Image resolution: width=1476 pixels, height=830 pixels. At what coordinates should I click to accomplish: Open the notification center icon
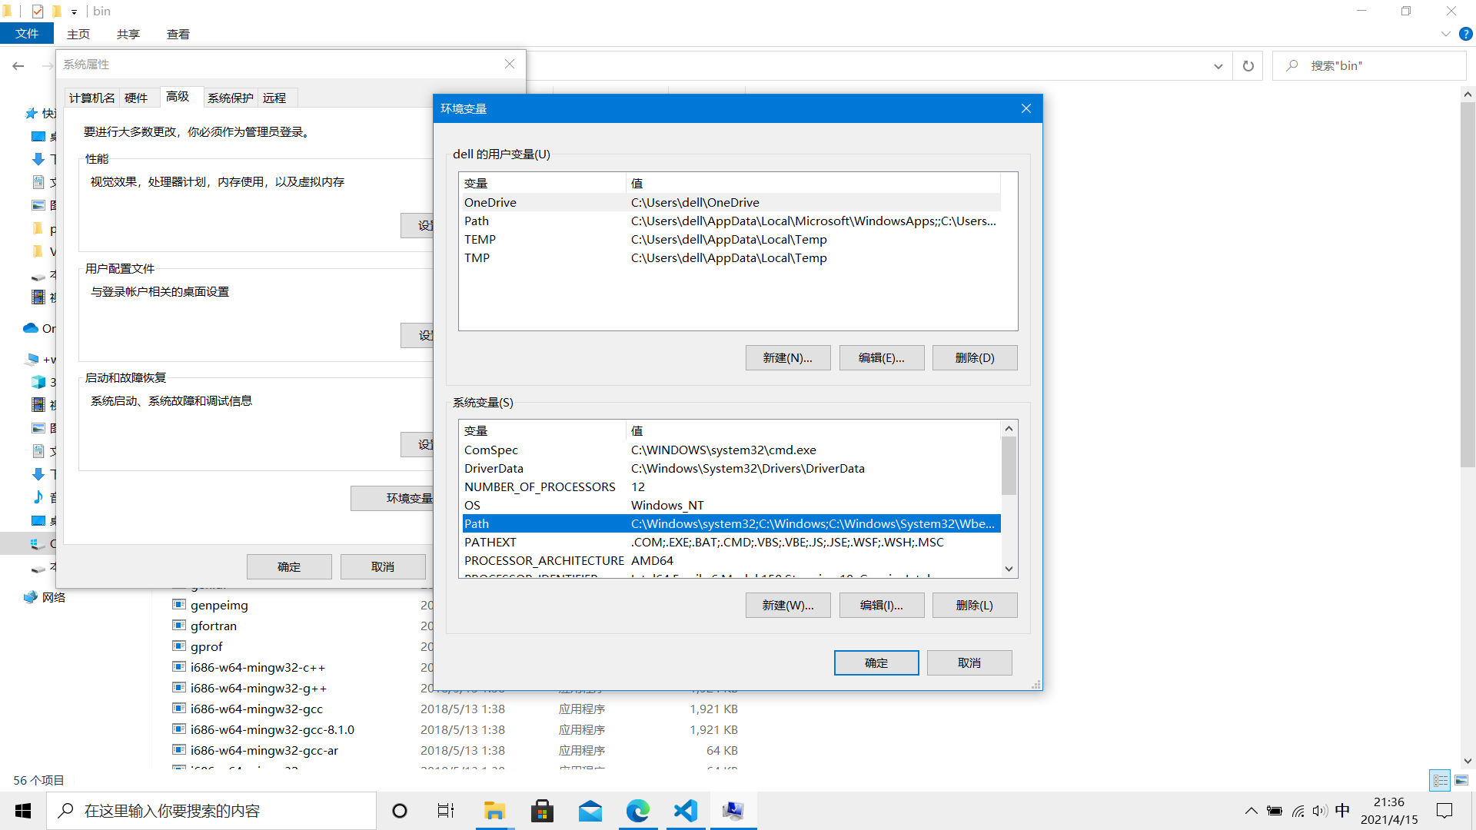(x=1444, y=811)
